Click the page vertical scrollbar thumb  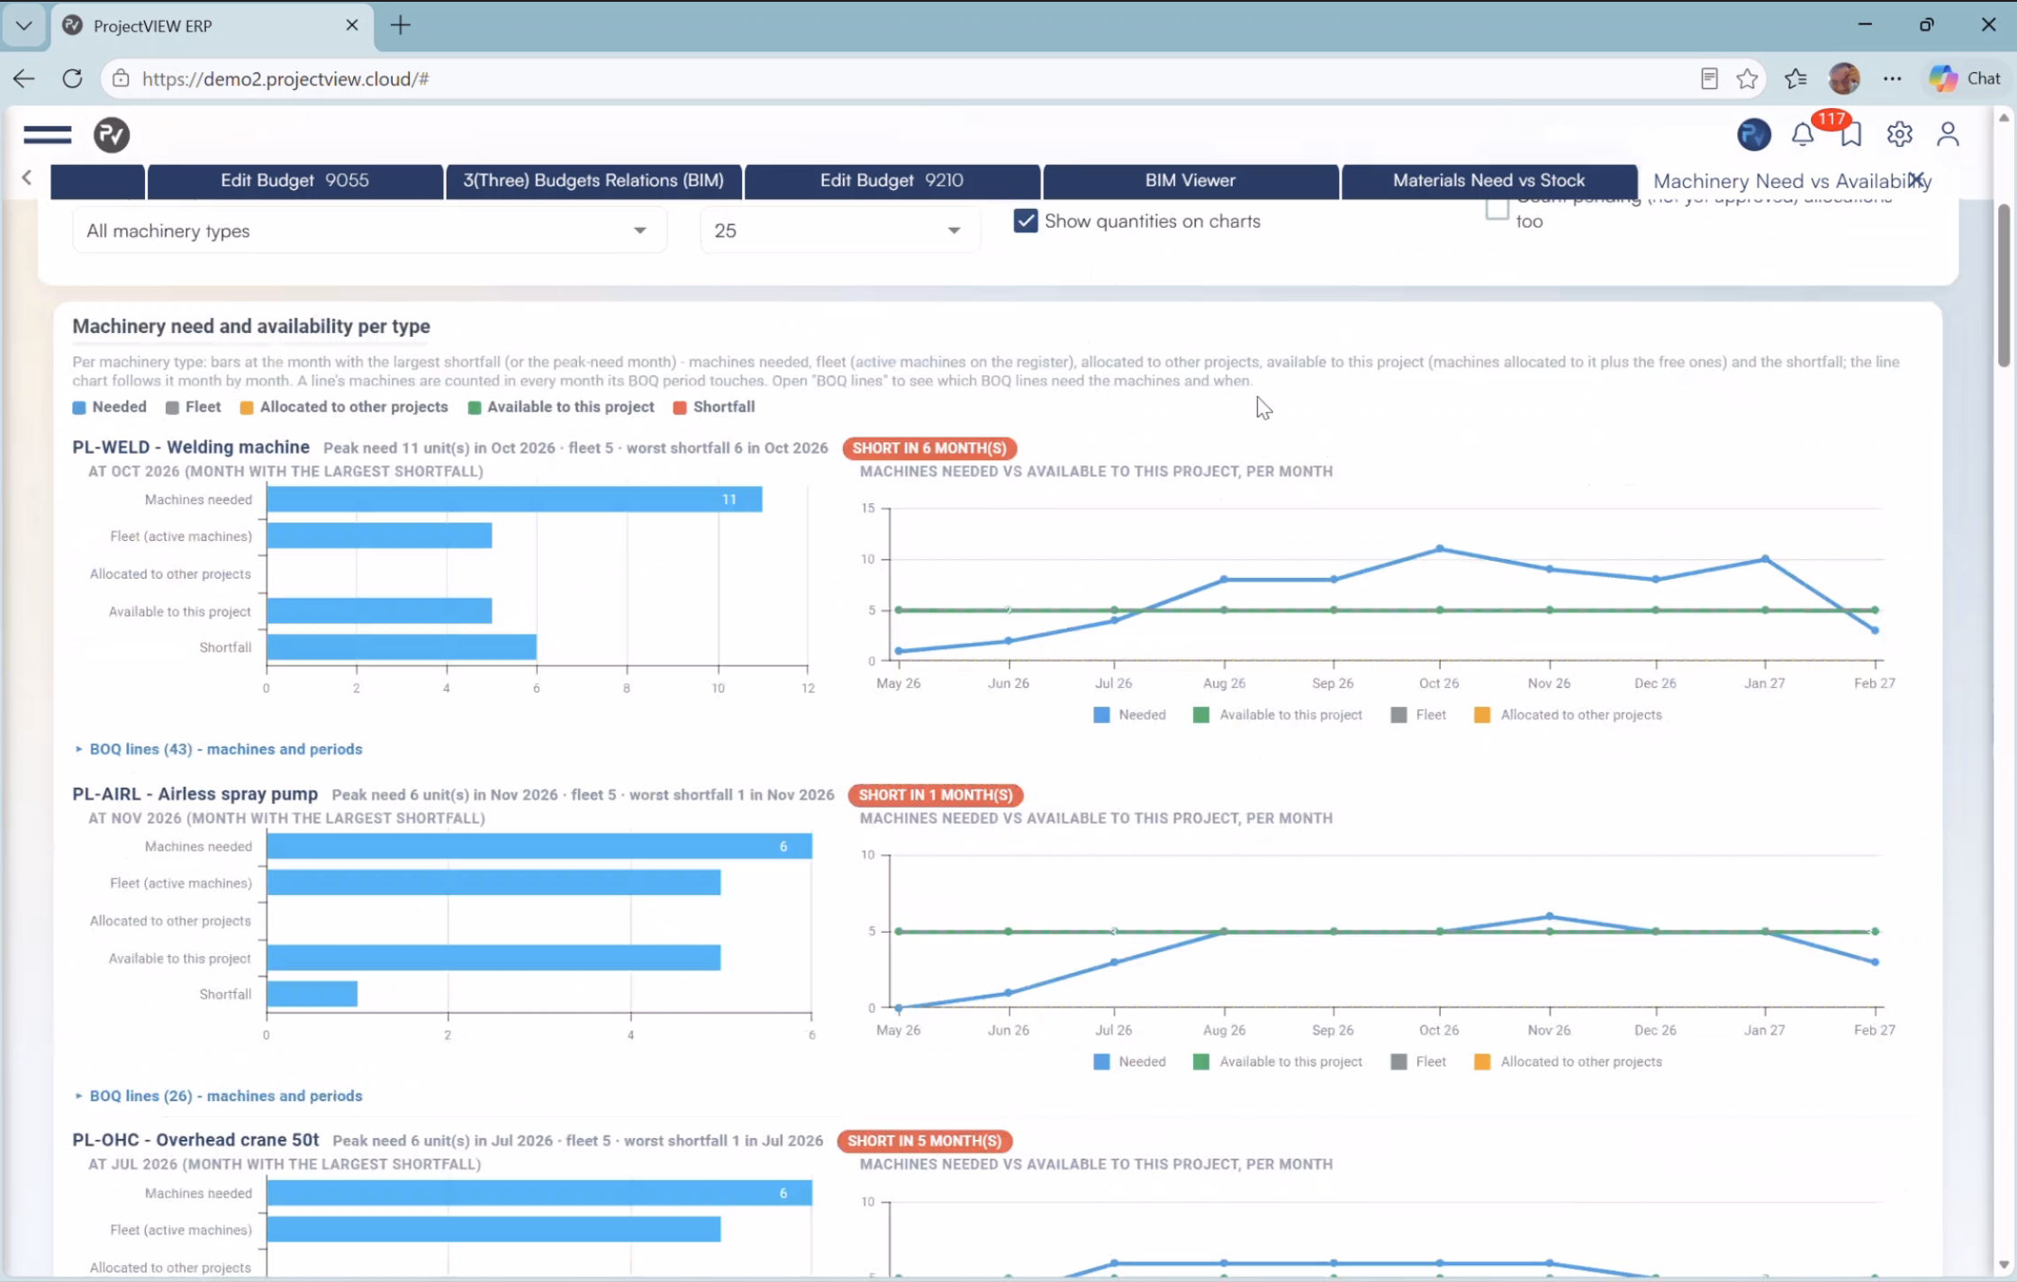pos(2003,286)
